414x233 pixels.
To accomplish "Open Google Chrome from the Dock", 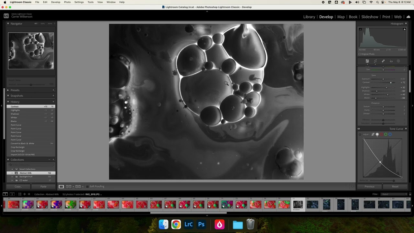I will (x=176, y=224).
